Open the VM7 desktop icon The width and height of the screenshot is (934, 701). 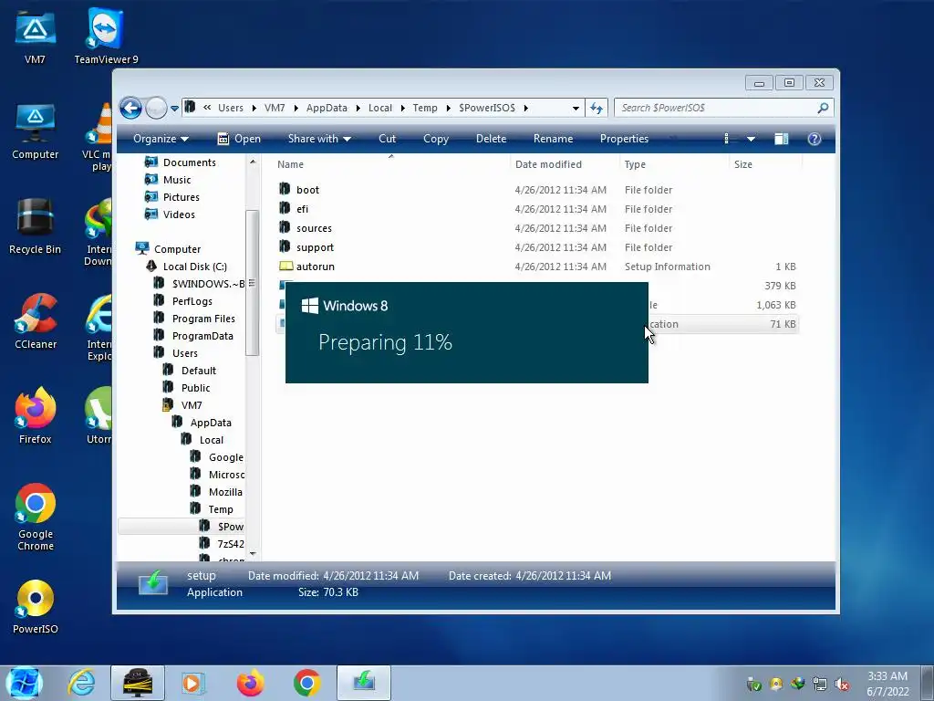coord(36,36)
